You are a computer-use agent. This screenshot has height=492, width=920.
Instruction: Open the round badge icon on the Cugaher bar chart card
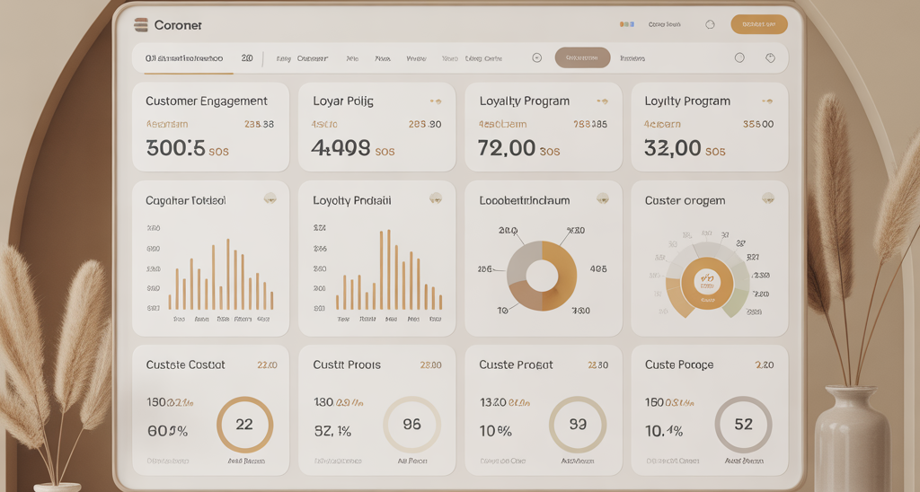click(270, 198)
